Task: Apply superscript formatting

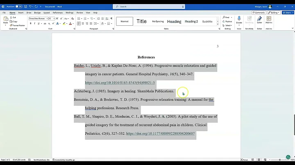Action: point(53,24)
